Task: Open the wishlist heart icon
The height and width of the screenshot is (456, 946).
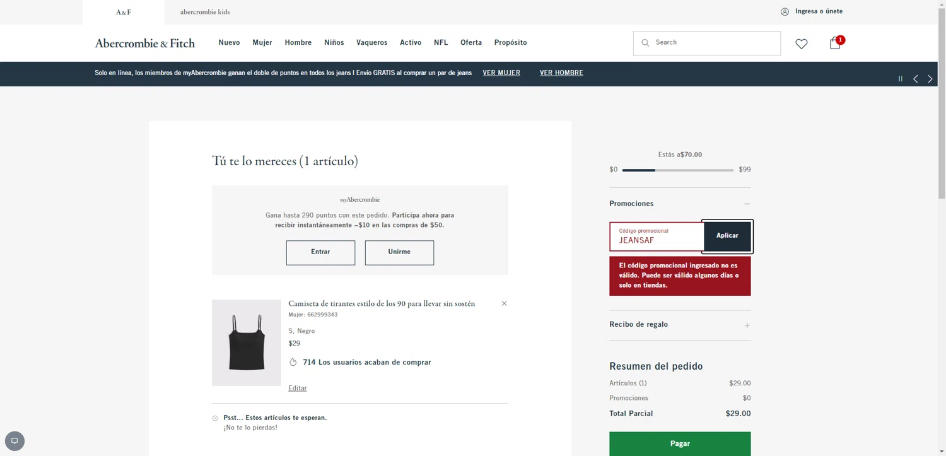Action: pyautogui.click(x=801, y=44)
